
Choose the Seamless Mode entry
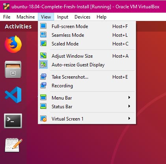tap(87, 35)
